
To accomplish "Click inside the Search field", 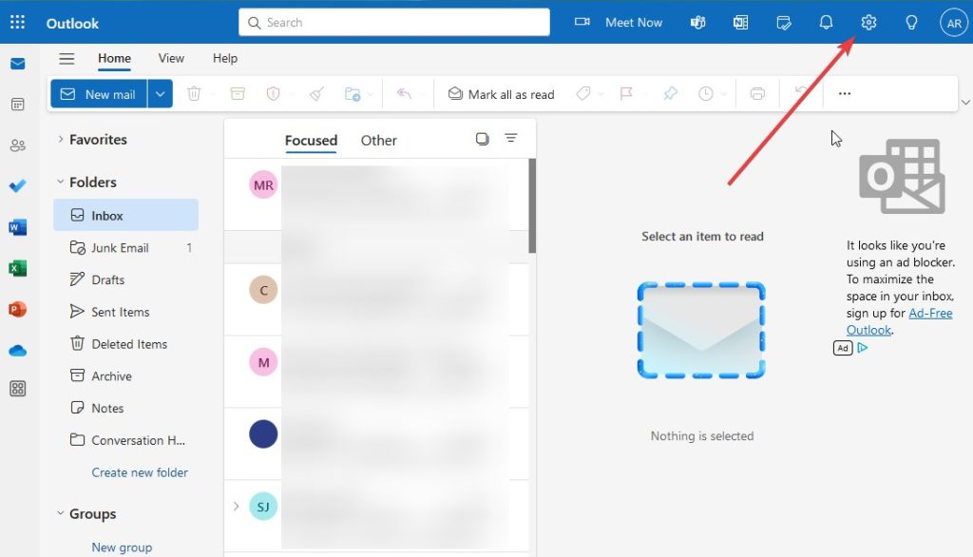I will tap(392, 22).
